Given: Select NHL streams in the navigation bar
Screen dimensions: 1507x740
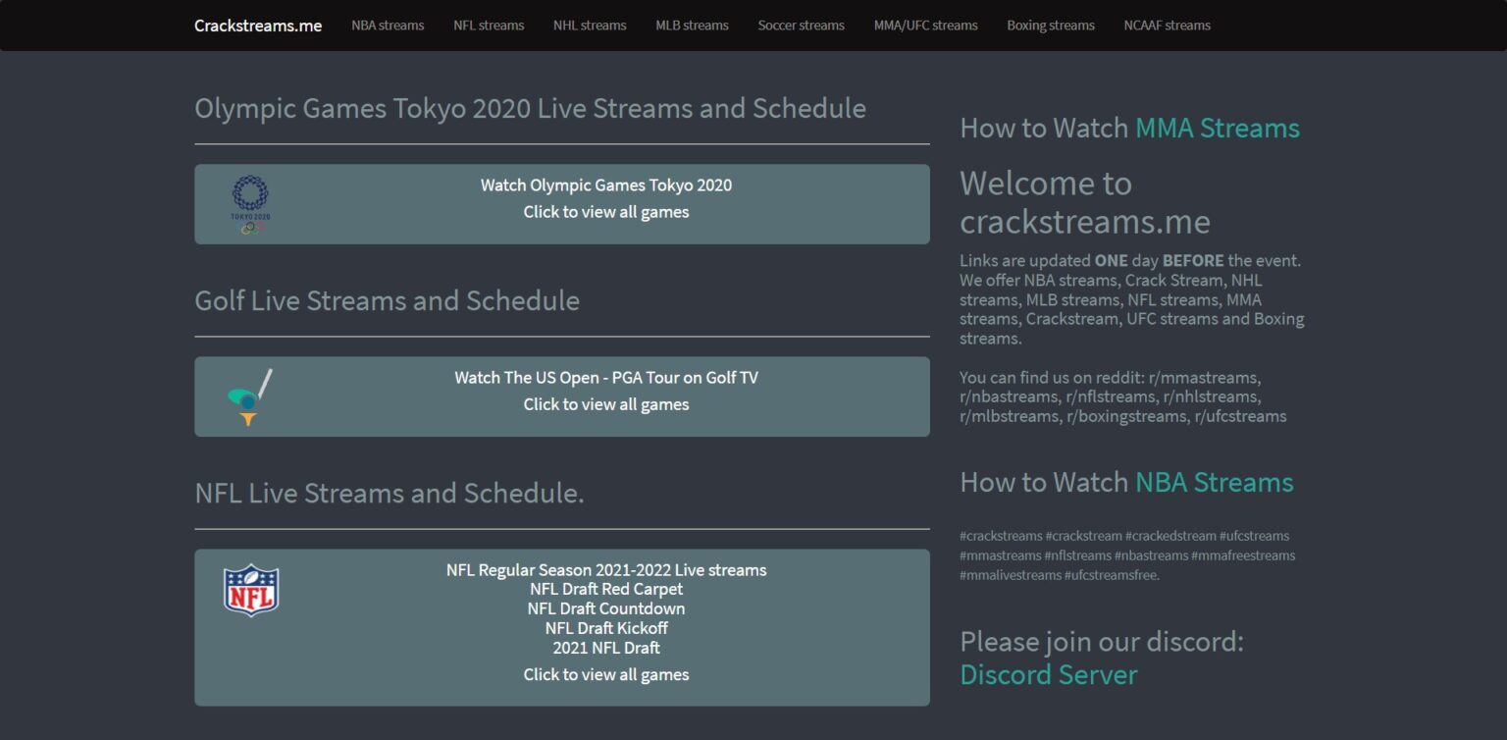Looking at the screenshot, I should tap(590, 26).
